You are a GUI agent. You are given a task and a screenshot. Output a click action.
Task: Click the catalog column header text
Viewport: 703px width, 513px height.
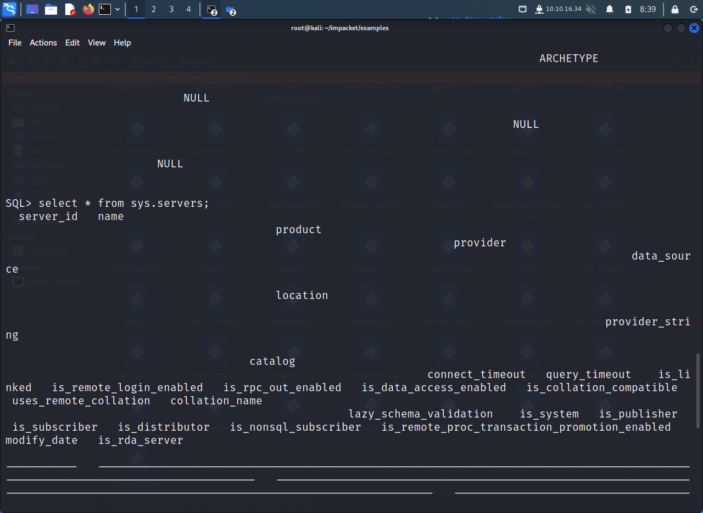272,362
